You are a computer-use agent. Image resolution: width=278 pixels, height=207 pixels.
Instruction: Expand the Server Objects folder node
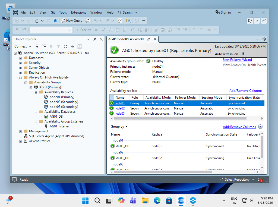(x=20, y=68)
